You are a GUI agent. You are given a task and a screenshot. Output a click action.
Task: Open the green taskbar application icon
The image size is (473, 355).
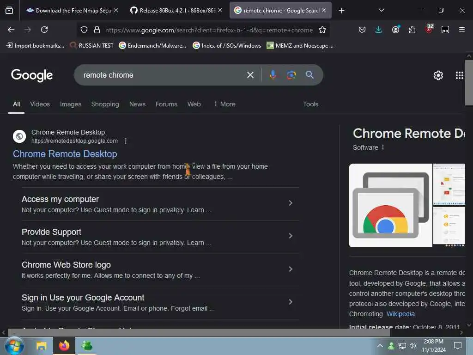87,346
